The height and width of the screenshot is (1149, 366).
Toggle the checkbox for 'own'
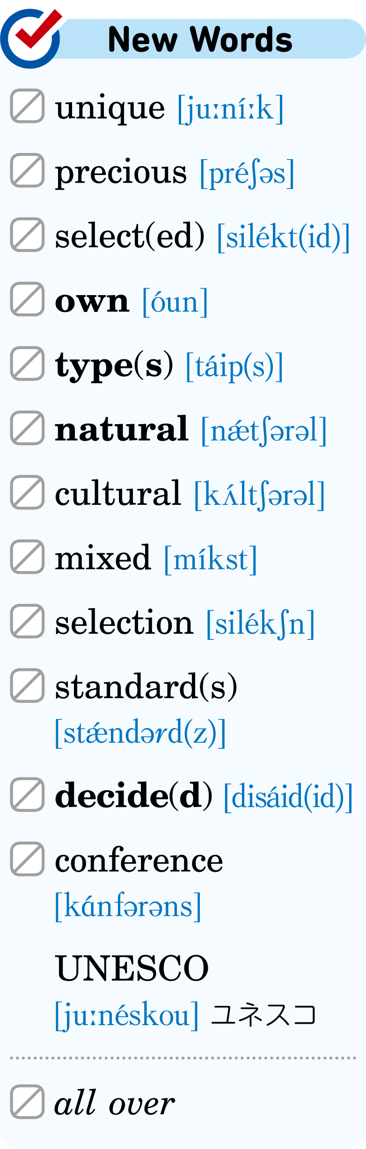pyautogui.click(x=28, y=299)
